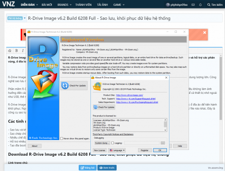Expand the BRANDS dropdown arrow
Image resolution: width=225 pixels, height=171 pixels.
[71, 5]
